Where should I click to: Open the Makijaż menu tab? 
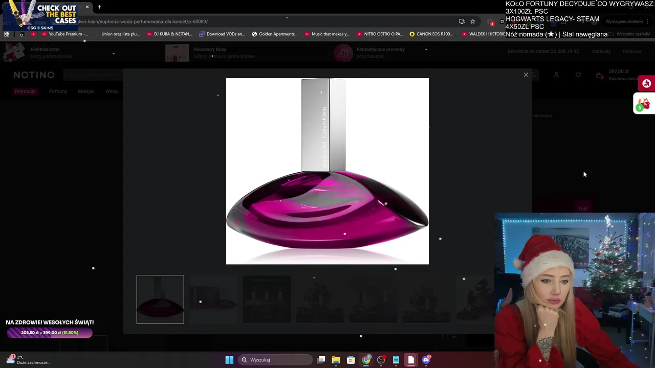[86, 91]
